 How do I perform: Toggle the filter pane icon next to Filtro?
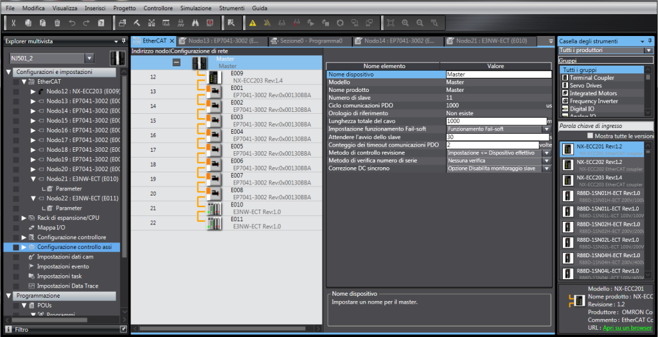tap(123, 329)
